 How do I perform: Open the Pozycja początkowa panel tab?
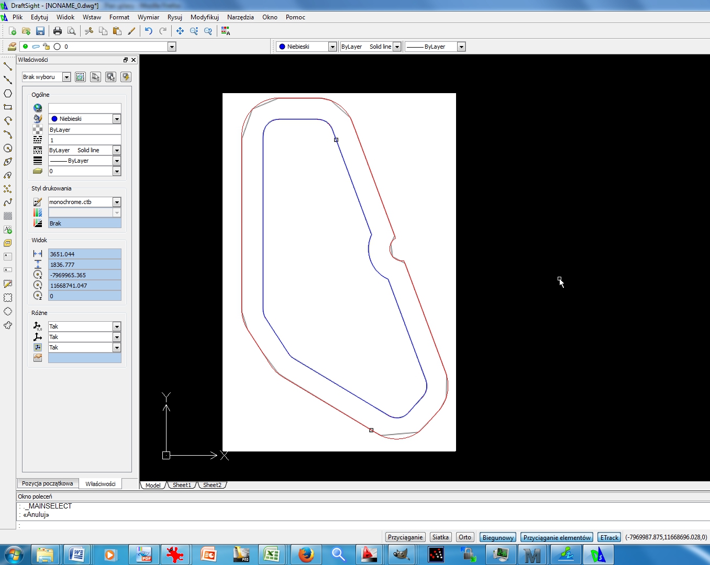(x=48, y=483)
